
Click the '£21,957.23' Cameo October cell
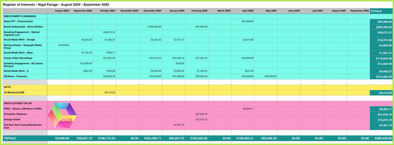109,58
